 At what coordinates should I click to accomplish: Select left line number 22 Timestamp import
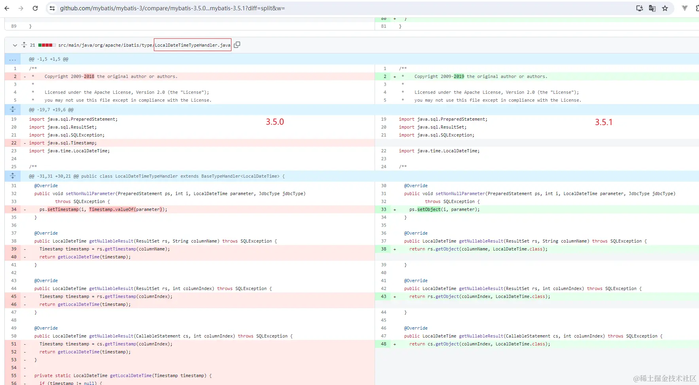pyautogui.click(x=14, y=143)
